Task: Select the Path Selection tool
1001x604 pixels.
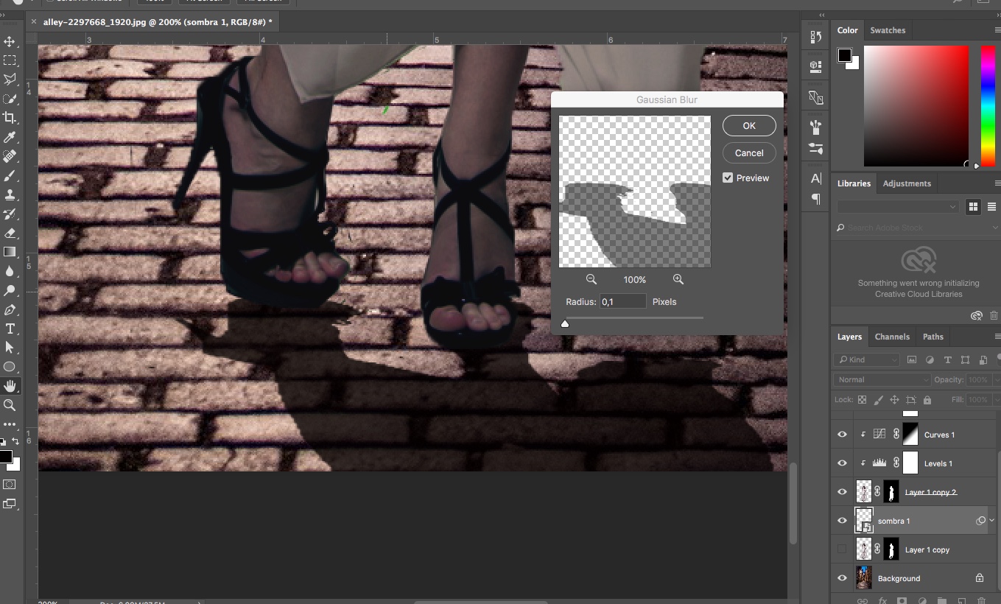Action: tap(10, 348)
